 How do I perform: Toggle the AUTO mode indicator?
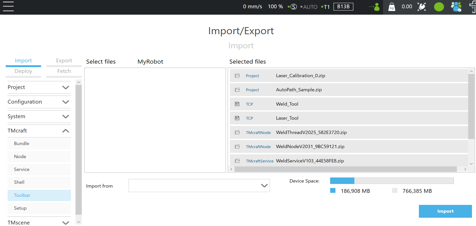(x=310, y=7)
